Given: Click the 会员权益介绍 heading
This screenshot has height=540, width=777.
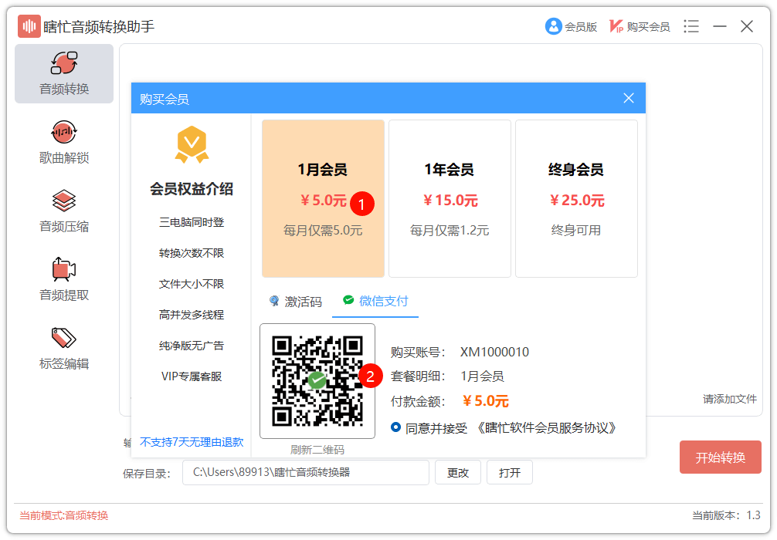Looking at the screenshot, I should pos(192,188).
